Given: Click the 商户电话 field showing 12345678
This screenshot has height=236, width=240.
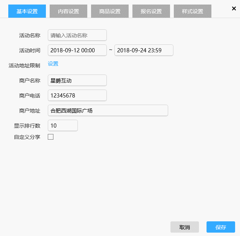Looking at the screenshot, I should (77, 95).
